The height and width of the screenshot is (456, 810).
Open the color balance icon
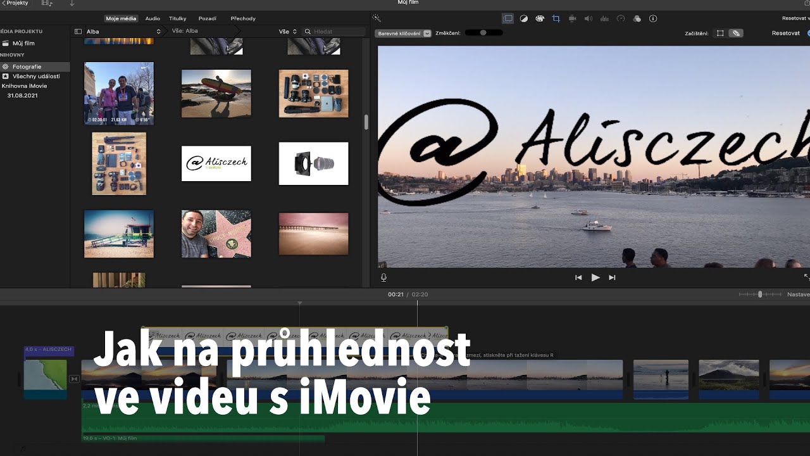(x=524, y=18)
